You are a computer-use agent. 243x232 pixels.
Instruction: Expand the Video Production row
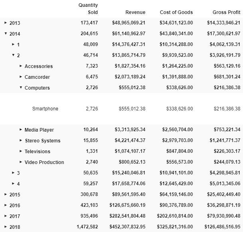(21, 162)
